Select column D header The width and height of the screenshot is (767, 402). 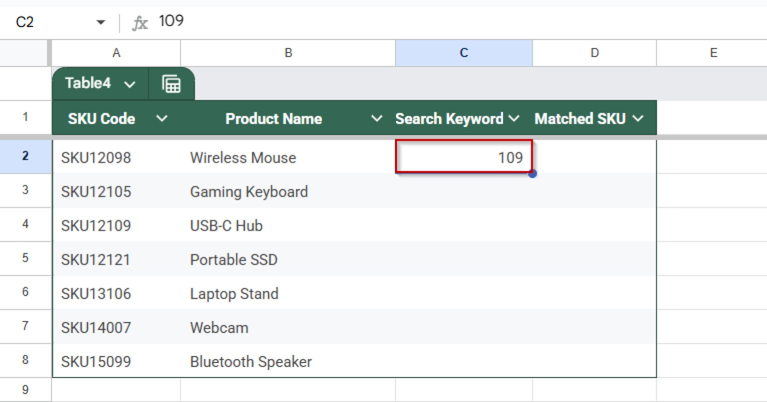click(594, 52)
